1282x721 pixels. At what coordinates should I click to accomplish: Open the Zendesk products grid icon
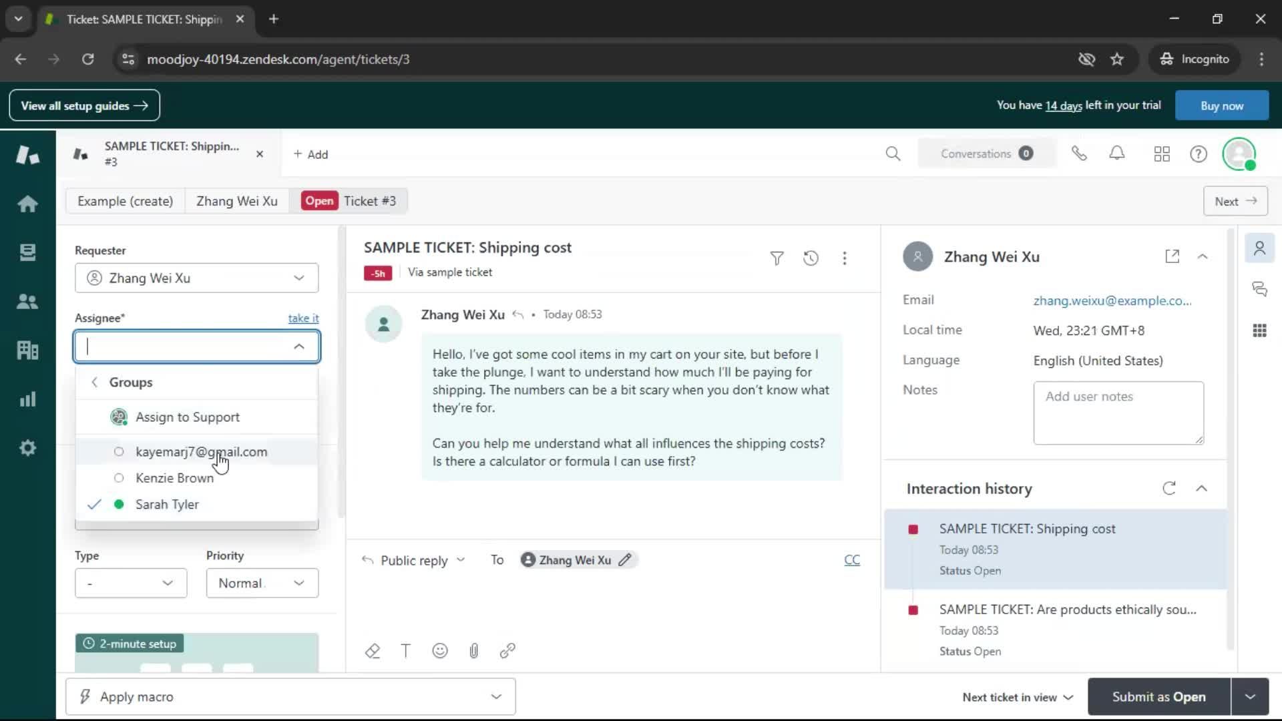pos(1162,154)
